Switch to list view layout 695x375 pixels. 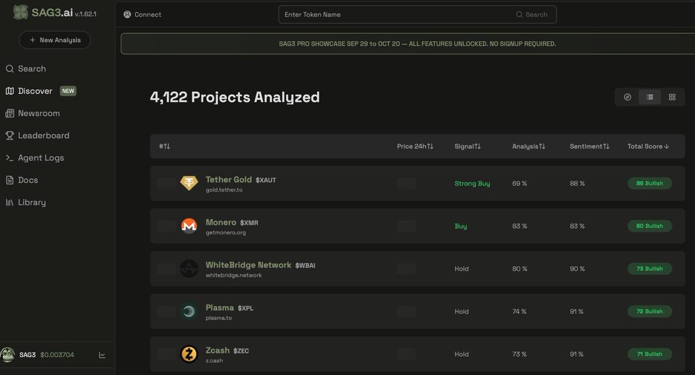coord(650,97)
